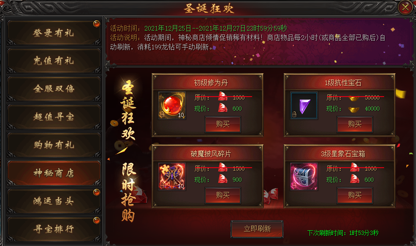The height and width of the screenshot is (246, 416).
Task: Select the 超值寻宝 tab
Action: point(54,117)
